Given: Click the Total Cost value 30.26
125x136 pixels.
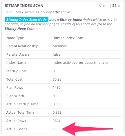Looking at the screenshot, I should tap(57, 79).
